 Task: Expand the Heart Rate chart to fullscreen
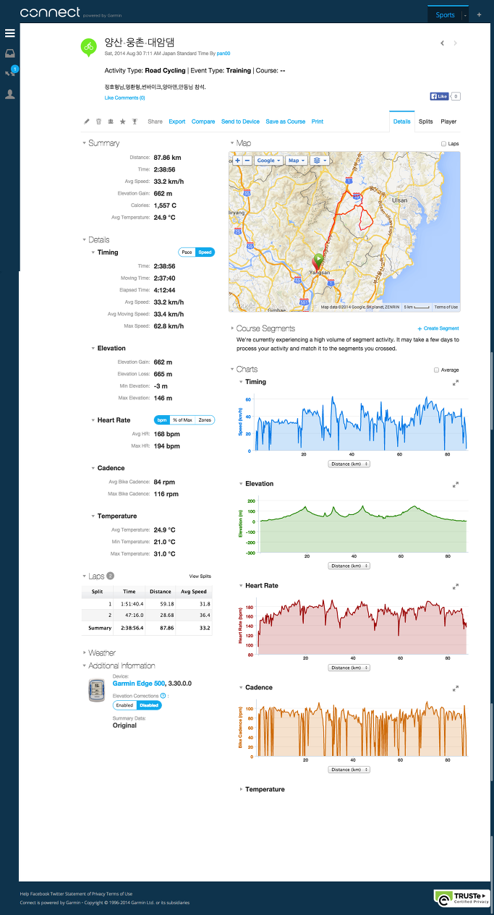456,586
